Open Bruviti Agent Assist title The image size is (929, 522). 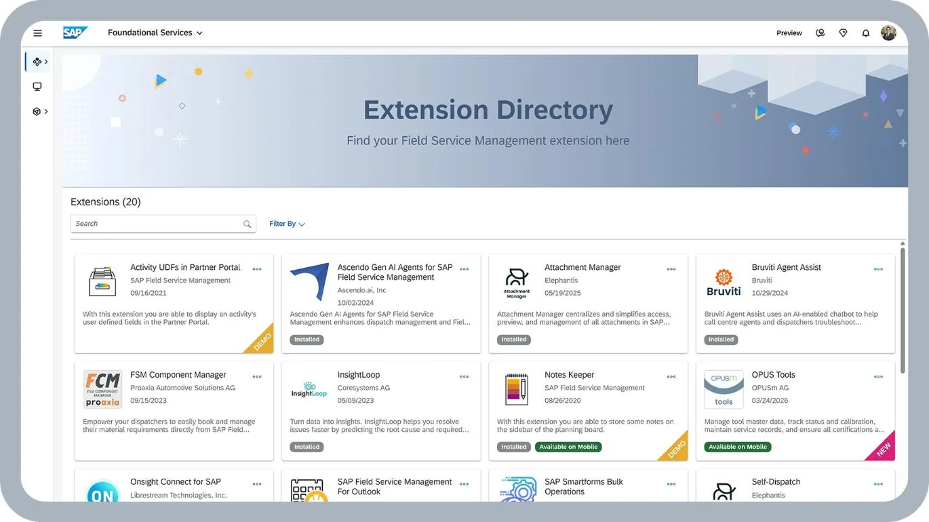click(x=786, y=267)
